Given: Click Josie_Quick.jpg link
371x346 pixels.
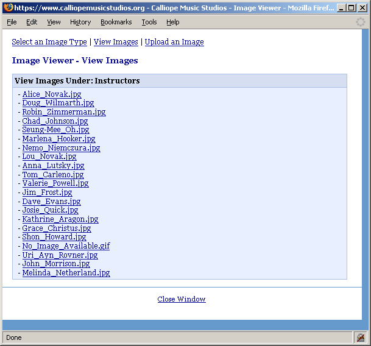Looking at the screenshot, I should click(50, 210).
